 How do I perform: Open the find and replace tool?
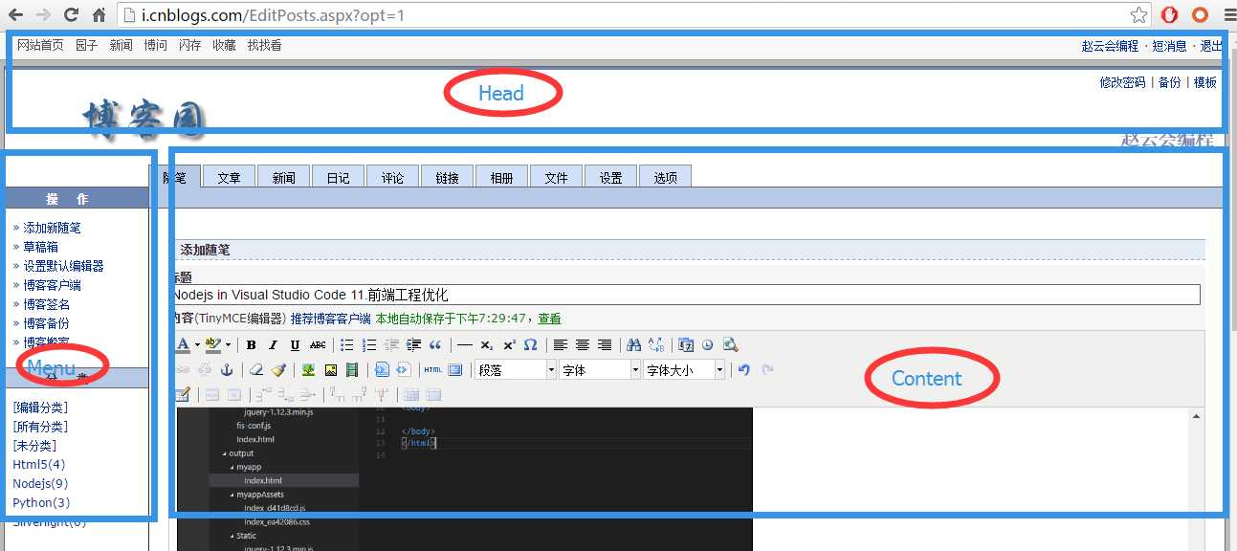[658, 344]
